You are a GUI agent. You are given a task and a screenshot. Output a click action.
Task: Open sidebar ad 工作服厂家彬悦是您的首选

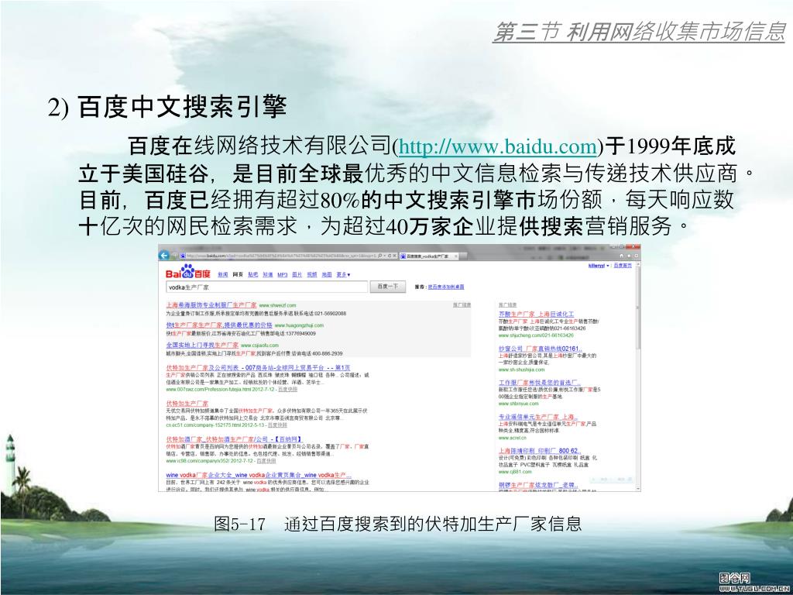pyautogui.click(x=539, y=383)
